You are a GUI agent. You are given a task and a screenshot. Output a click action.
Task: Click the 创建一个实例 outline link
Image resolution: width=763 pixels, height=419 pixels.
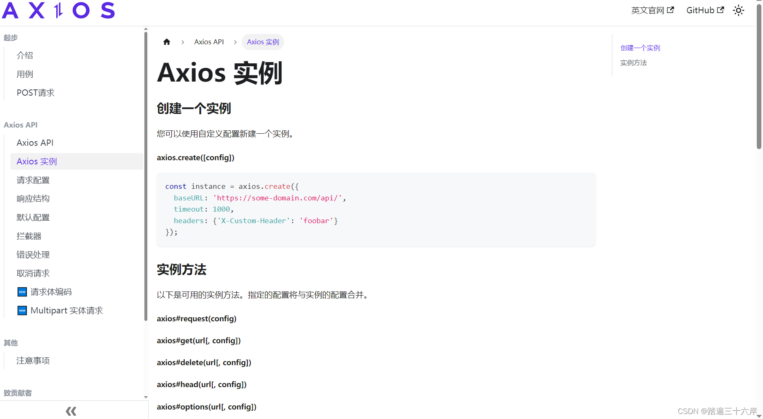click(x=640, y=48)
